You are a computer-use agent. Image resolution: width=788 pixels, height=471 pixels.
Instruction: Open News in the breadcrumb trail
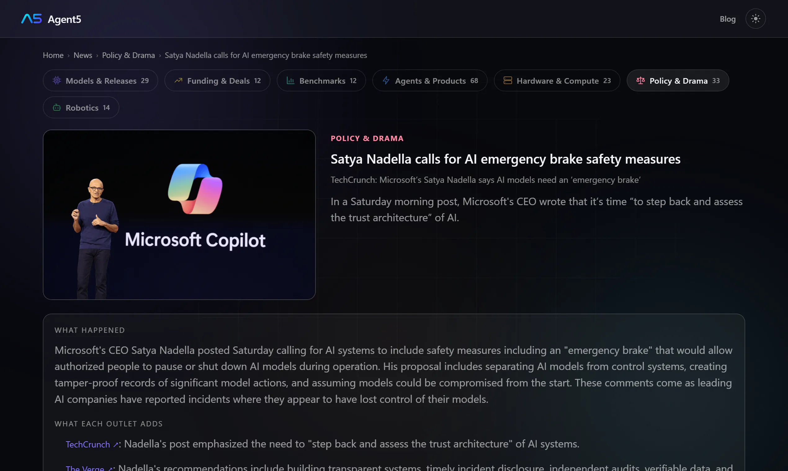point(83,55)
